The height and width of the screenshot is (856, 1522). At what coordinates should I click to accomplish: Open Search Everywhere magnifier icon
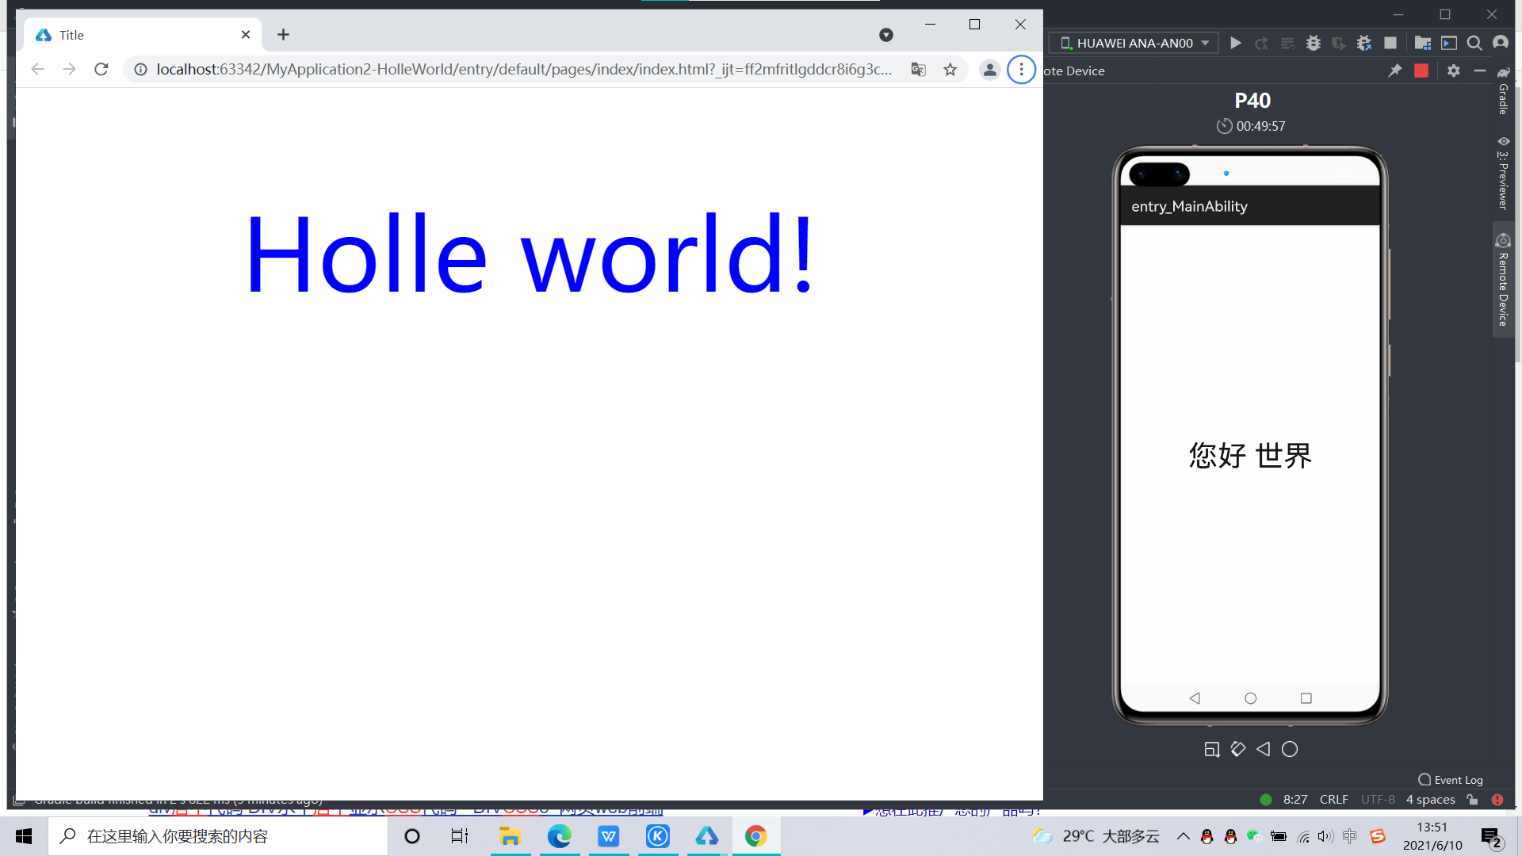point(1474,43)
